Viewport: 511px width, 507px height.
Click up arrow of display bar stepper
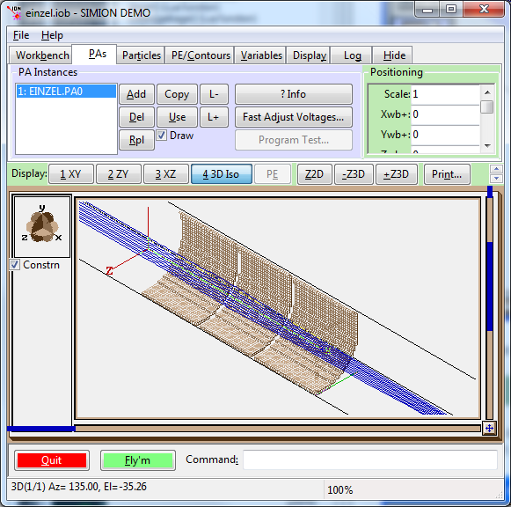coord(496,169)
